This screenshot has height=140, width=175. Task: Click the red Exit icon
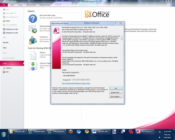click(4, 72)
